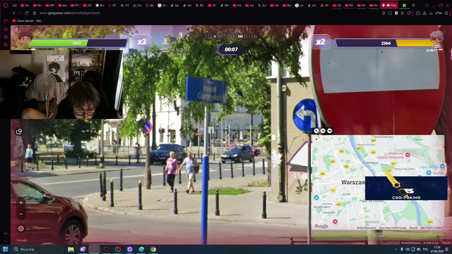Click the compass heading bar
Viewport: 452px width, 254px height.
pos(231,36)
